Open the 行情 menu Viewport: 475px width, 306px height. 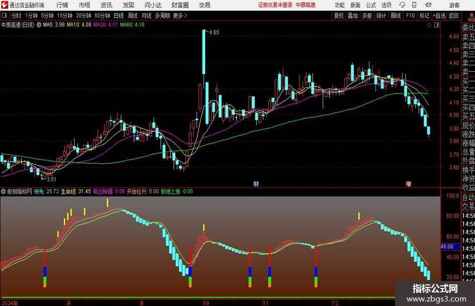[62, 5]
